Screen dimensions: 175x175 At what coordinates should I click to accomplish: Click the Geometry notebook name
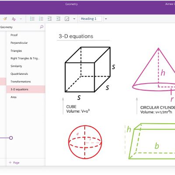[7, 27]
